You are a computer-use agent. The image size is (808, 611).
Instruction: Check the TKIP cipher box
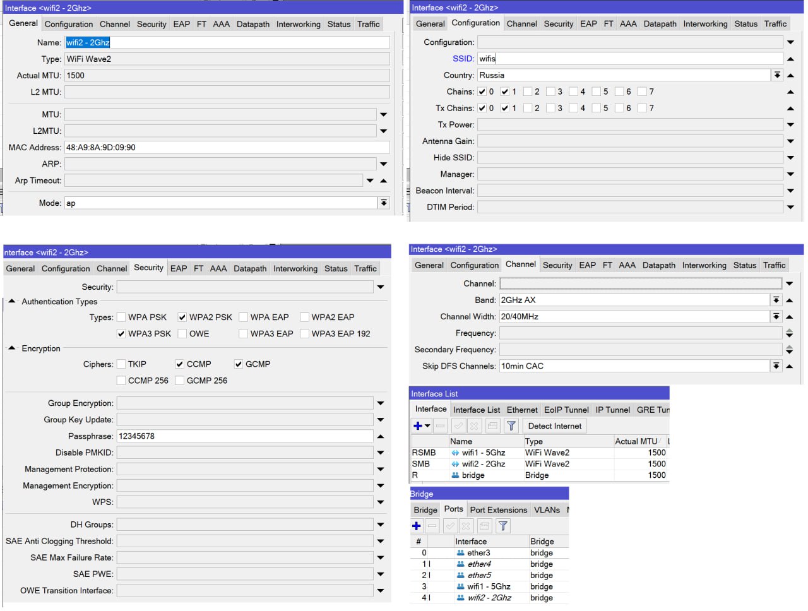[x=121, y=364]
